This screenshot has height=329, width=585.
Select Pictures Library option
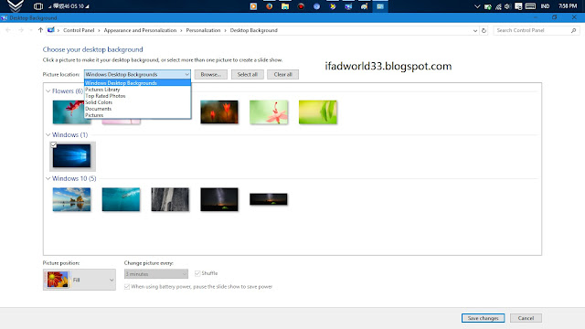(137, 90)
